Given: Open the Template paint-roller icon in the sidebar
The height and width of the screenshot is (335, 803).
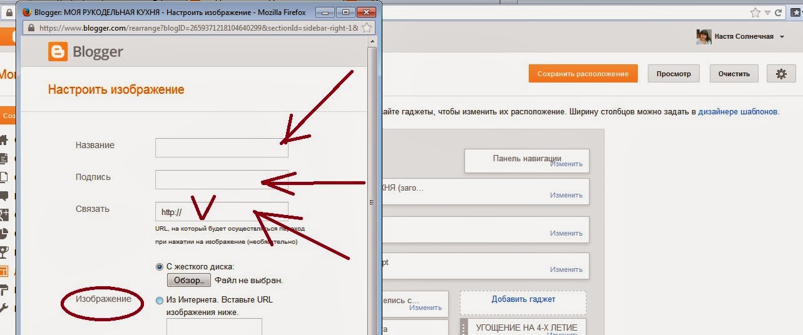Looking at the screenshot, I should pos(4,289).
